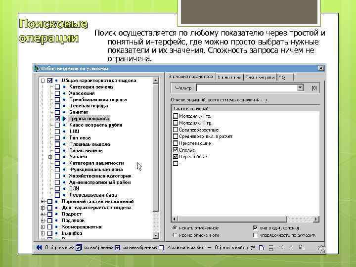Select the 'Административный район' tree row
Image resolution: width=356 pixels, height=267 pixels.
coord(100,182)
